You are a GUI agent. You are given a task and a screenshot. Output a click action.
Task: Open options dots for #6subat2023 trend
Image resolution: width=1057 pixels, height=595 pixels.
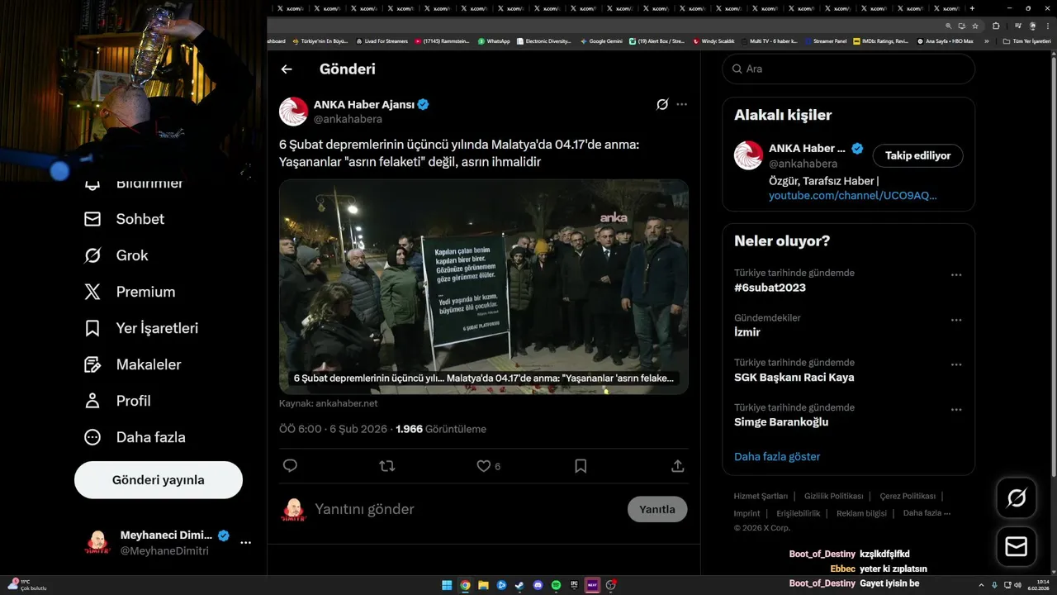[956, 275]
